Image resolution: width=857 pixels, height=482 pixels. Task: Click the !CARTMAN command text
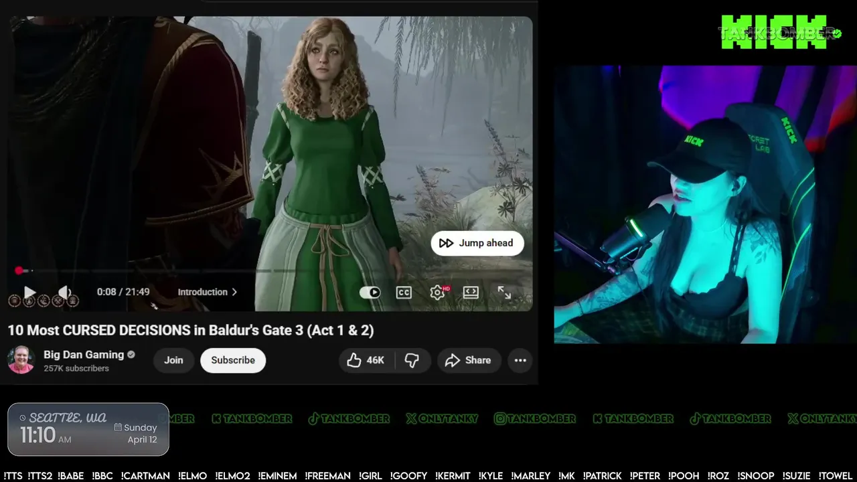[145, 476]
